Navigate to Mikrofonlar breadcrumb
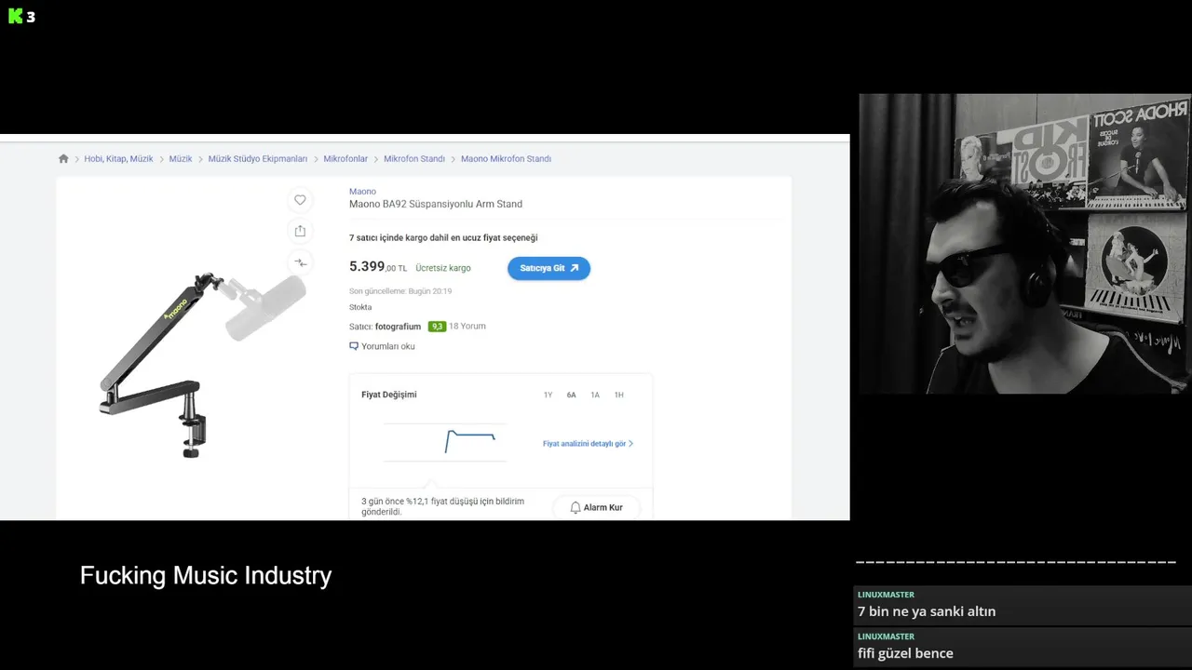Viewport: 1192px width, 670px height. click(345, 159)
